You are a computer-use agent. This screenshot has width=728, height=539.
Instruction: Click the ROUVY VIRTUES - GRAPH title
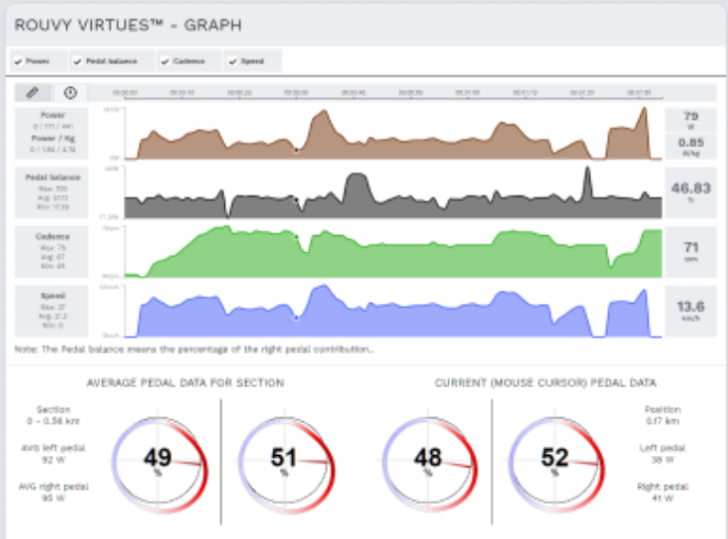click(x=129, y=25)
